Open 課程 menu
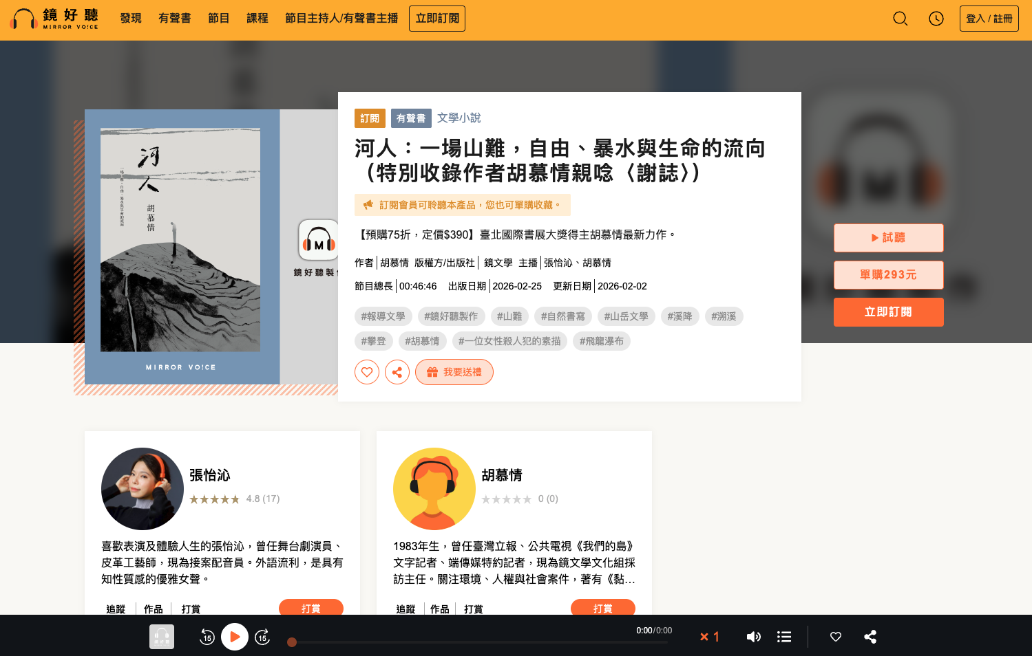 click(257, 19)
